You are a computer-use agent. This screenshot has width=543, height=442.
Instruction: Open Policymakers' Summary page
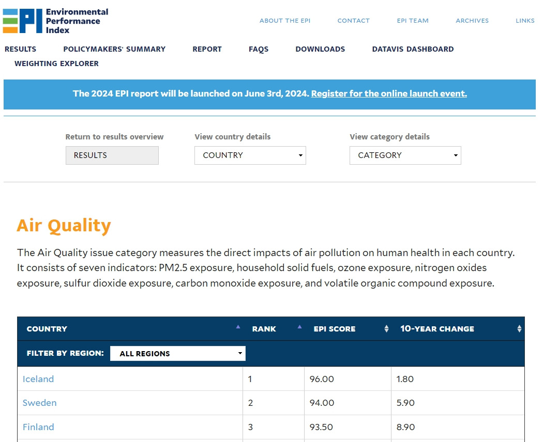tap(114, 49)
